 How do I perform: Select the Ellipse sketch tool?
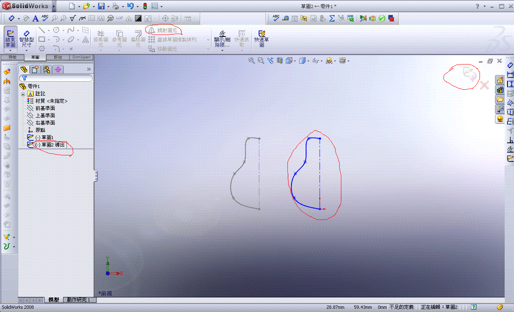(x=71, y=39)
